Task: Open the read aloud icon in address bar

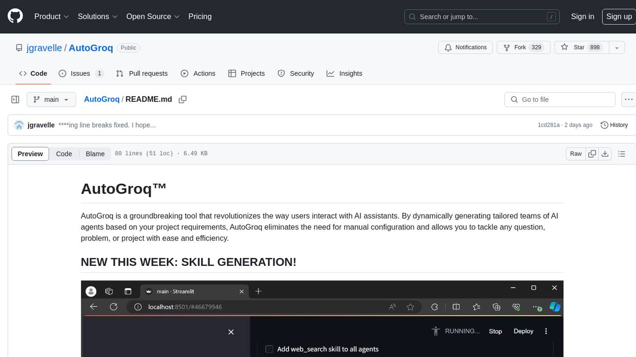Action: pos(392,307)
